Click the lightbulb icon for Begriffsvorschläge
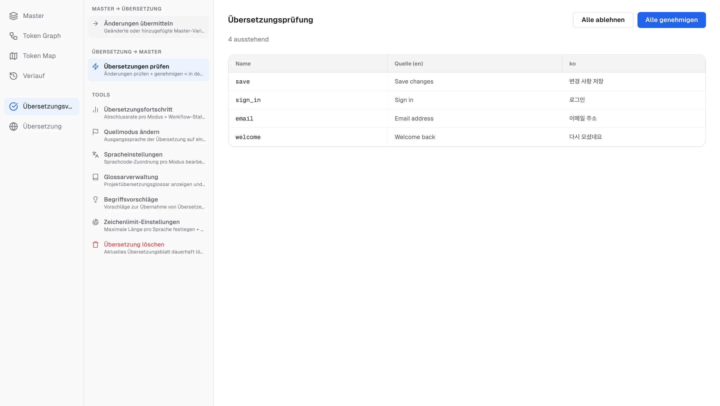Screen dimensions: 720x406 tap(95, 199)
